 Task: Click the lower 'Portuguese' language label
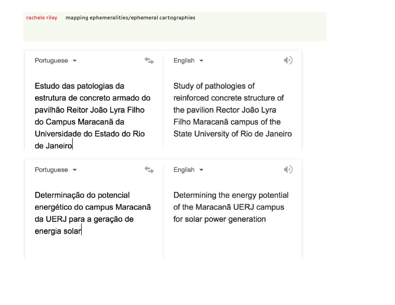point(51,170)
